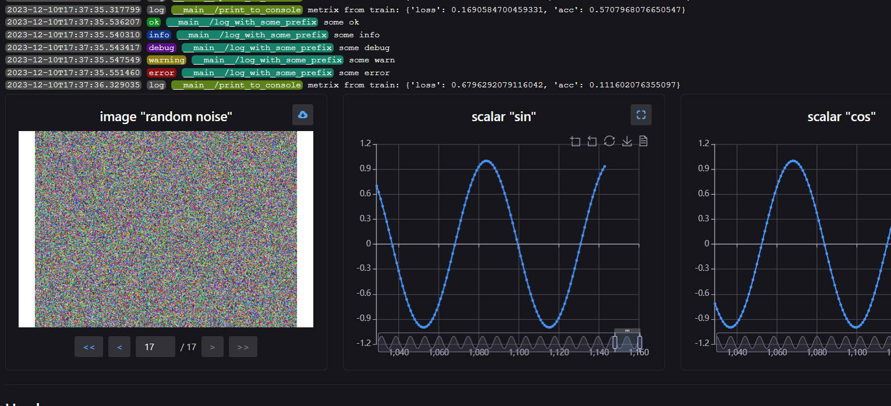891x406 pixels.
Task: Activate area zoom tool on sin chart
Action: click(575, 141)
